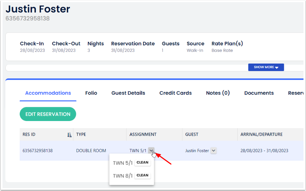This screenshot has width=306, height=191.
Task: Select the Documents tab
Action: tap(259, 93)
